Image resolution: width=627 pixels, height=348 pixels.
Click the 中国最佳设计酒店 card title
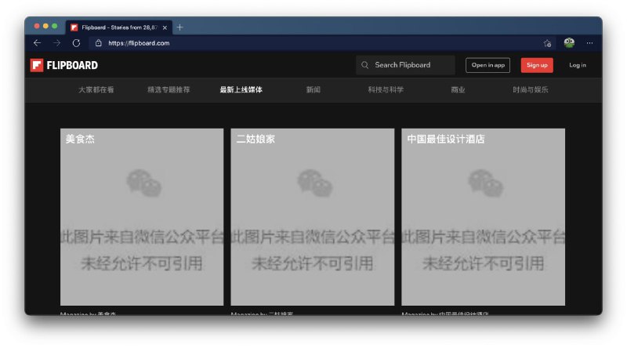point(446,140)
